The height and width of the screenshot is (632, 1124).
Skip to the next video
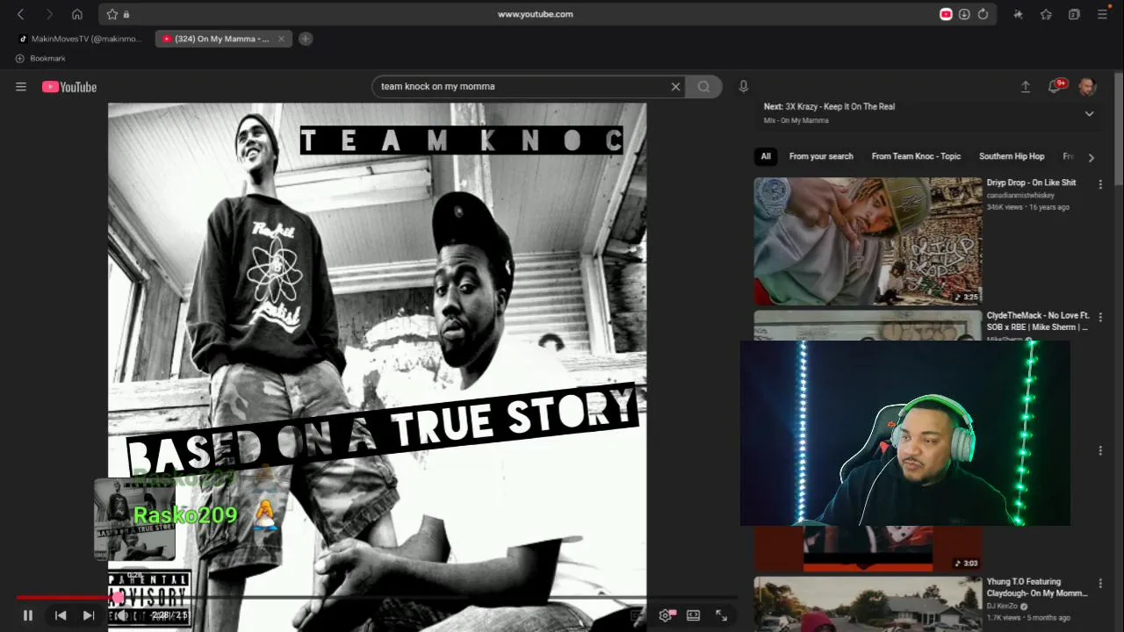tap(88, 615)
